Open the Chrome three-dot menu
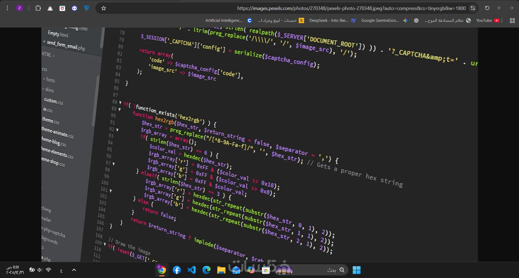Image resolution: width=519 pixels, height=278 pixels. point(7,8)
